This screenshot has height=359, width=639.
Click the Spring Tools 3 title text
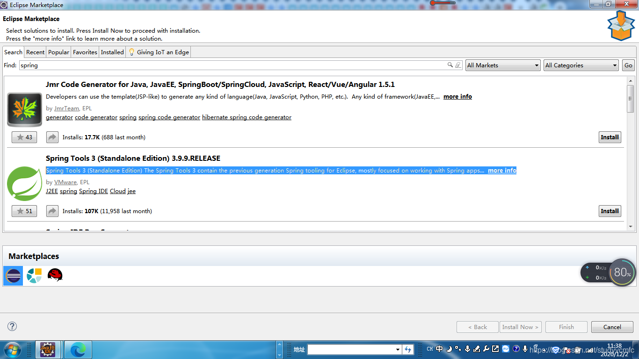133,158
